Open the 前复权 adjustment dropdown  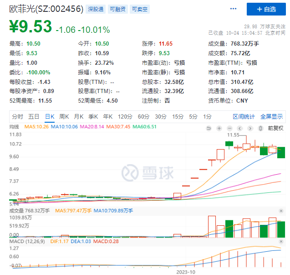275,128
